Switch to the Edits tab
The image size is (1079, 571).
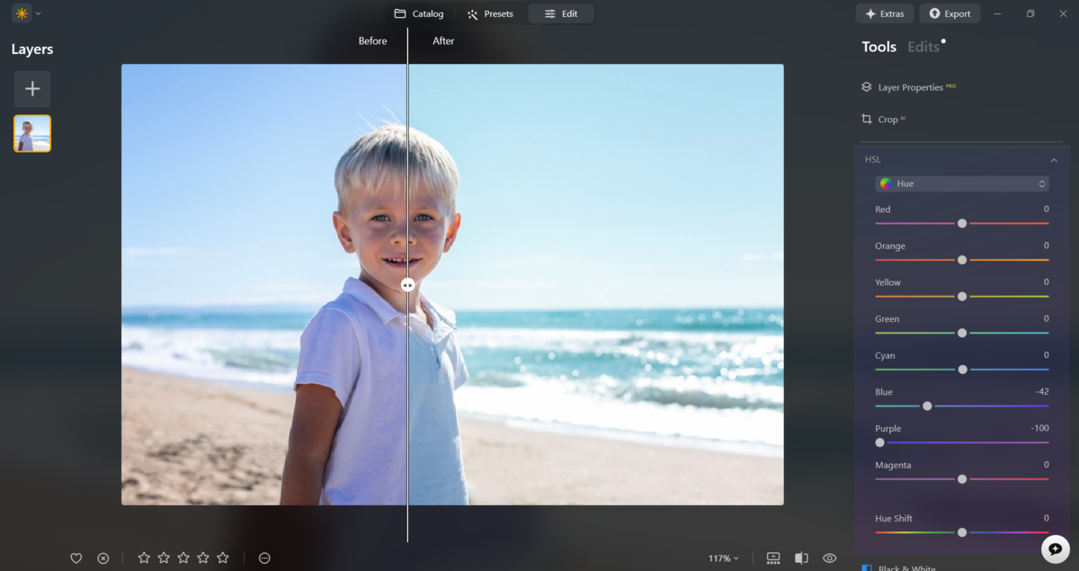923,46
